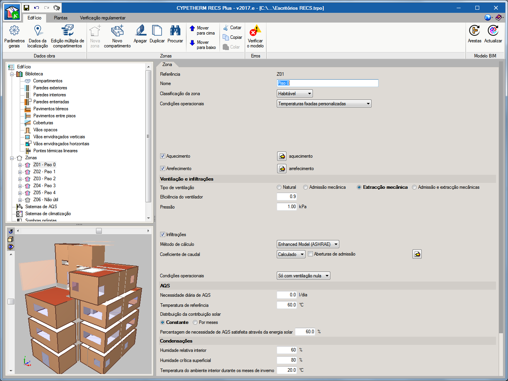Uncheck the Aquecimento checkbox

coord(163,156)
